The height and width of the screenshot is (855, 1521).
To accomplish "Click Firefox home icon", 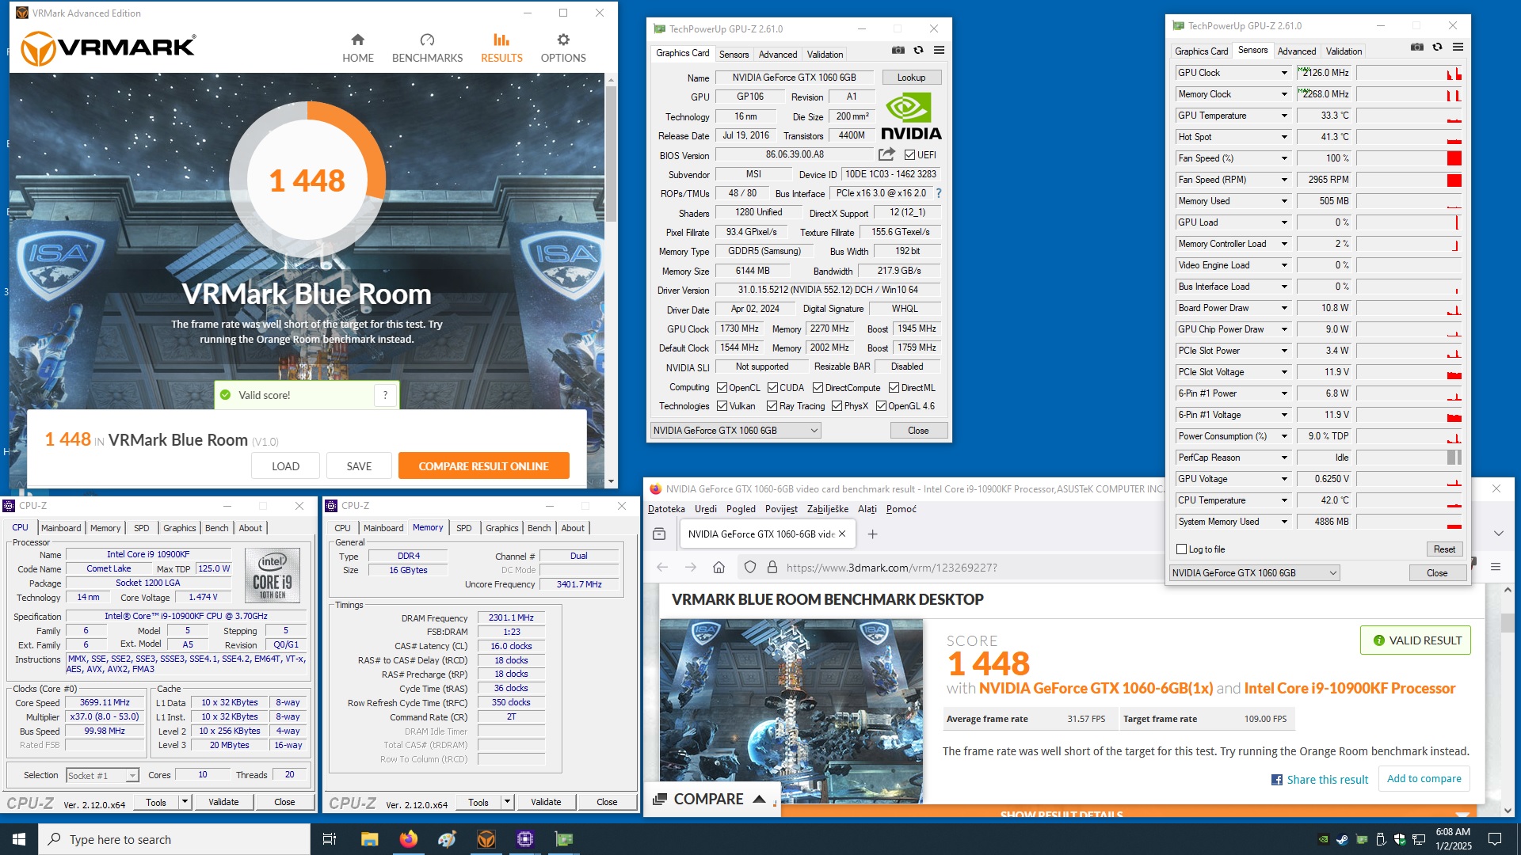I will (x=719, y=567).
